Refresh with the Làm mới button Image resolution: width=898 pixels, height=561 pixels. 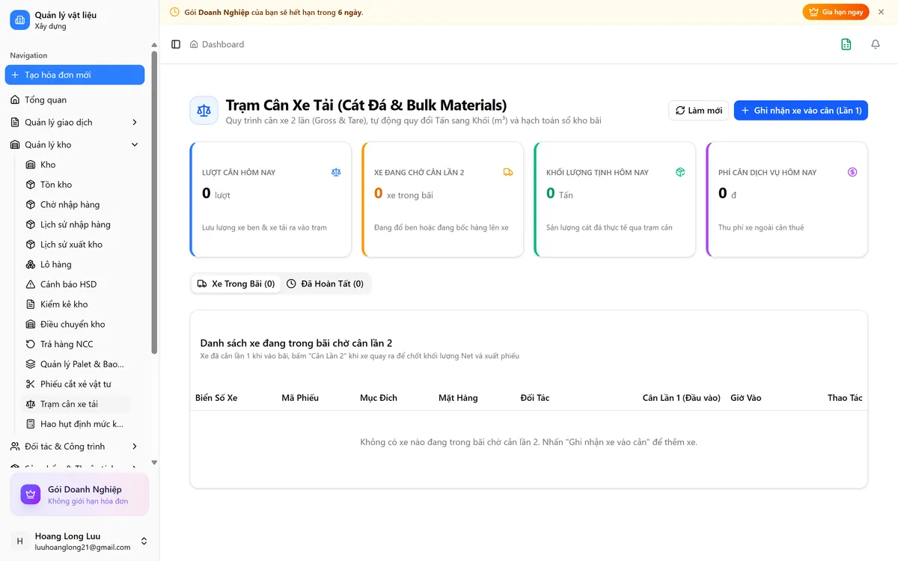coord(699,111)
